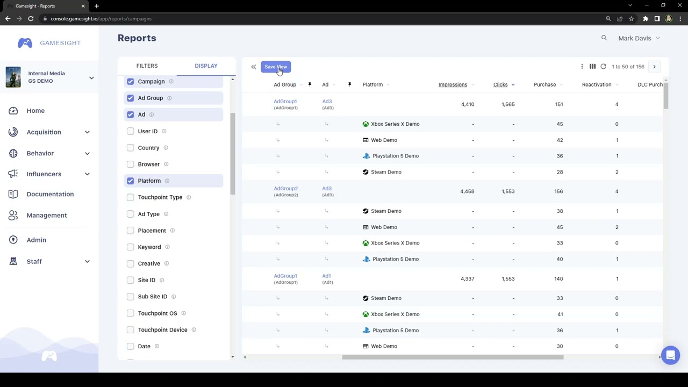
Task: Tick the Keyword checkbox
Action: [130, 247]
